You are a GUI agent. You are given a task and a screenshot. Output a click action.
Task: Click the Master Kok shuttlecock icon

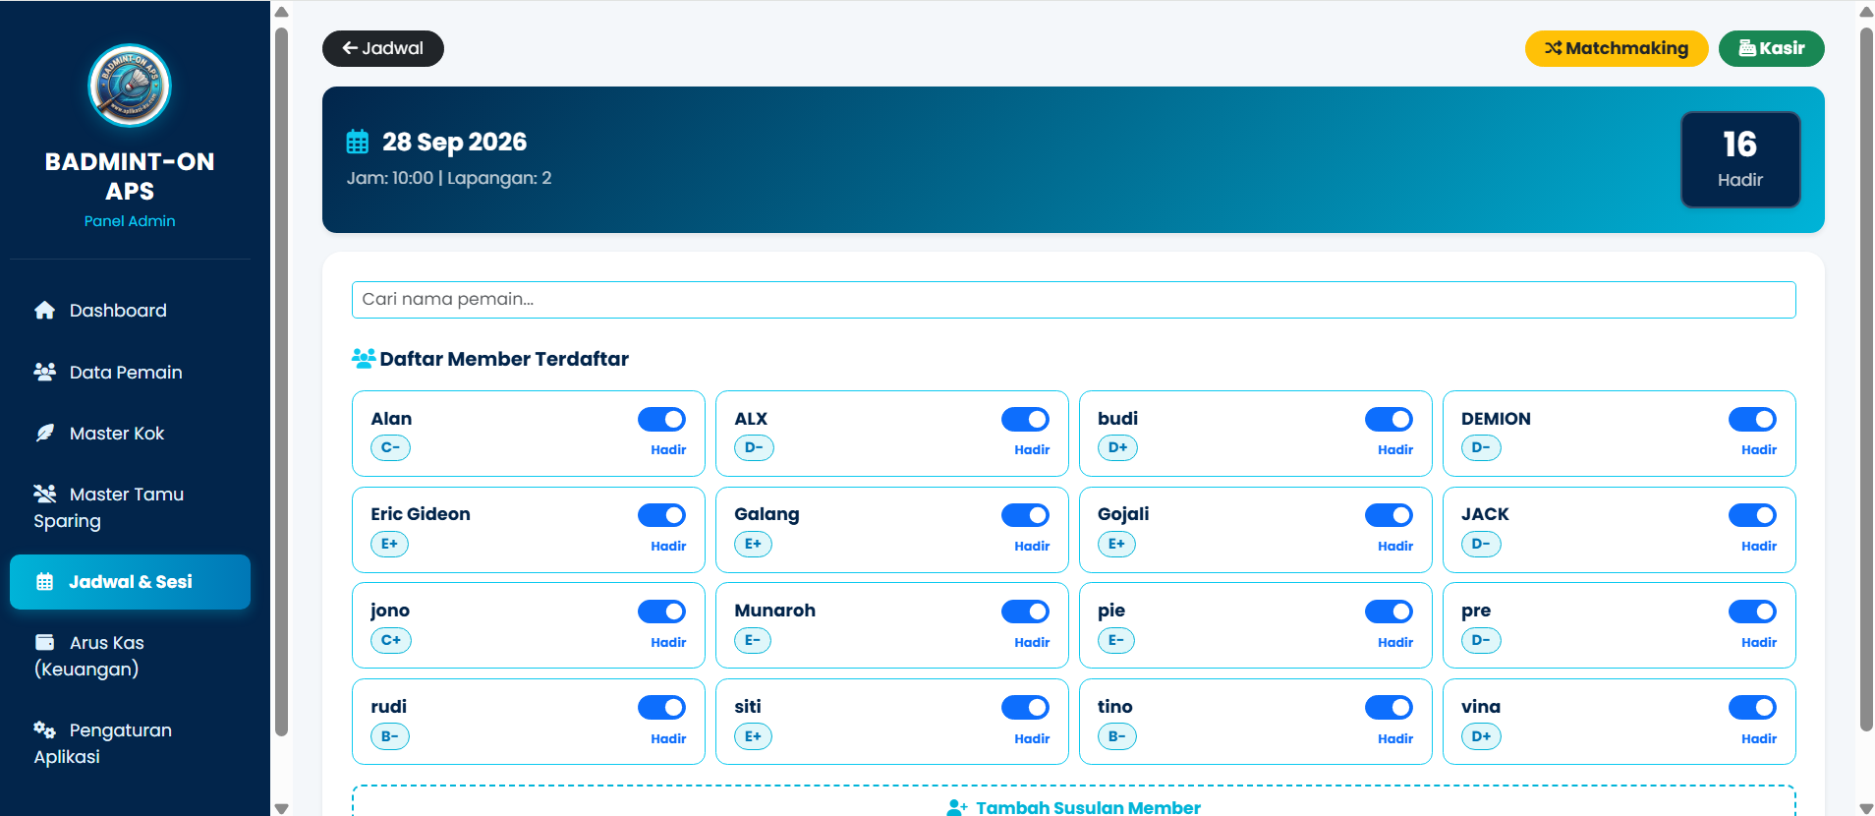[x=44, y=433]
